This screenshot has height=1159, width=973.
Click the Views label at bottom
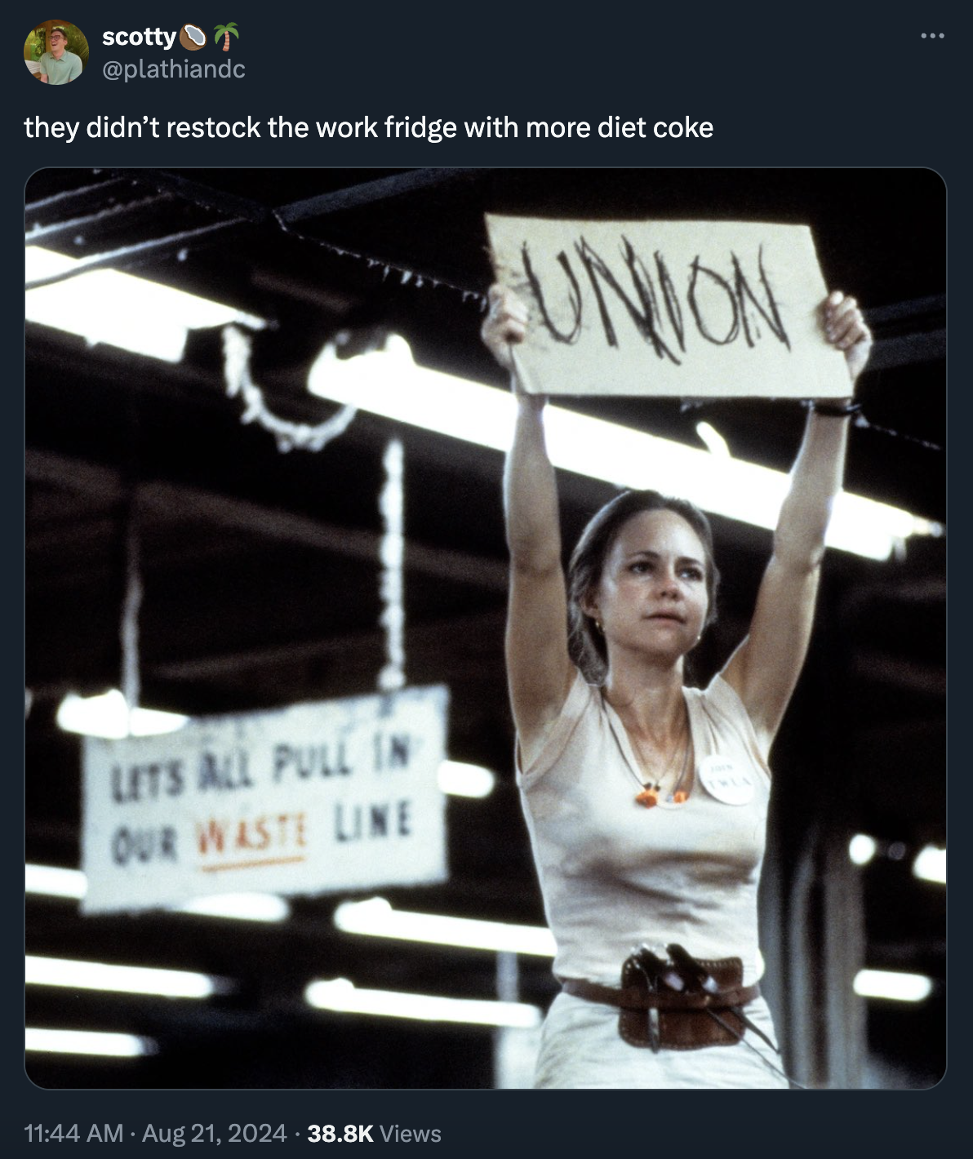(x=411, y=1133)
